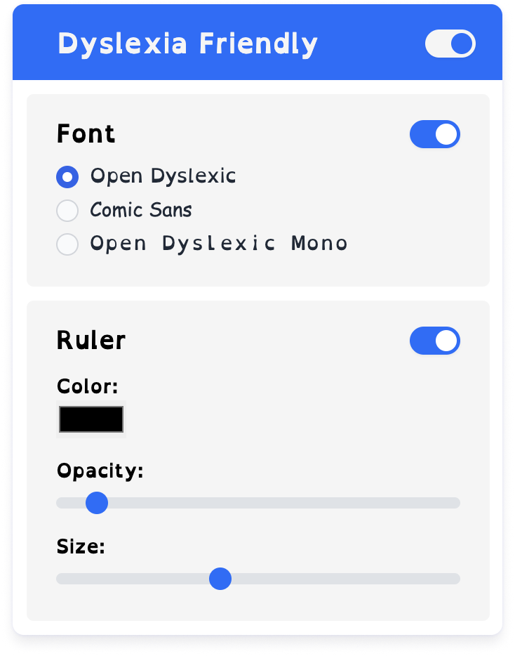
Task: Click the Open Dyslexic Mono label text
Action: pos(219,244)
